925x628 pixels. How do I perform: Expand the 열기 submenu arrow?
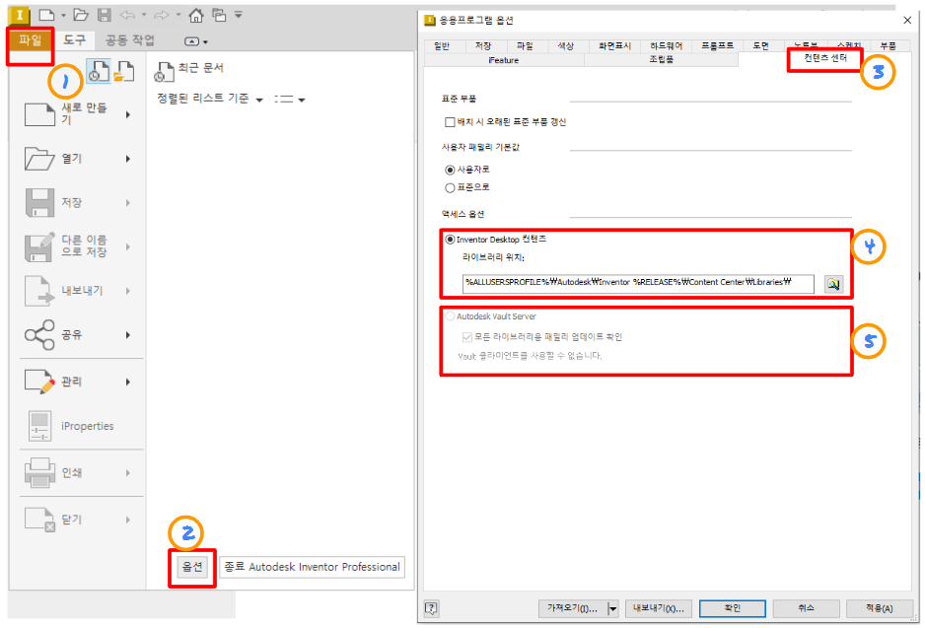click(x=128, y=159)
